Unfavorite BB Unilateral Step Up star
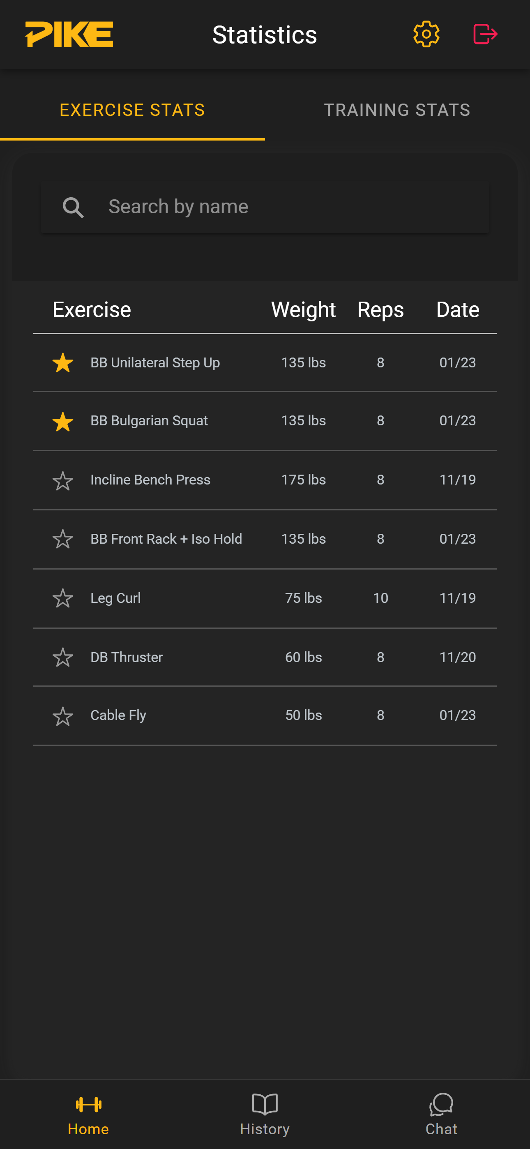Viewport: 530px width, 1149px height. coord(63,362)
